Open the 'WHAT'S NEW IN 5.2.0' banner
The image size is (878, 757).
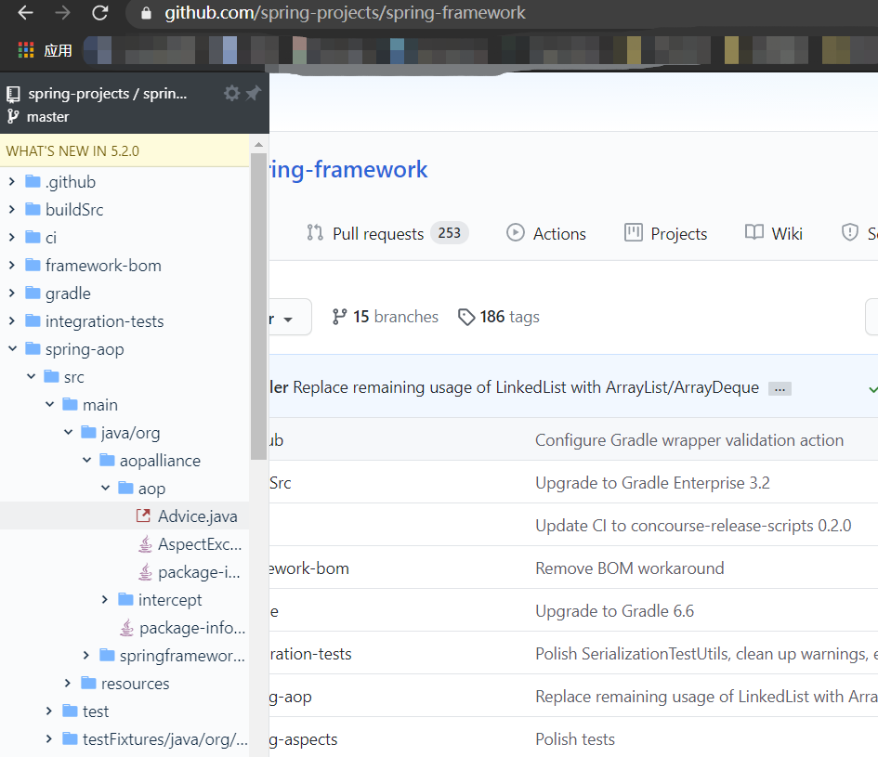(x=124, y=150)
